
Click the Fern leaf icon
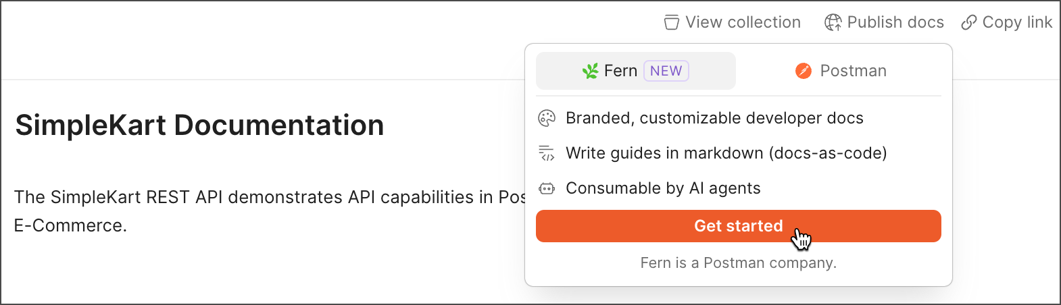pos(591,71)
